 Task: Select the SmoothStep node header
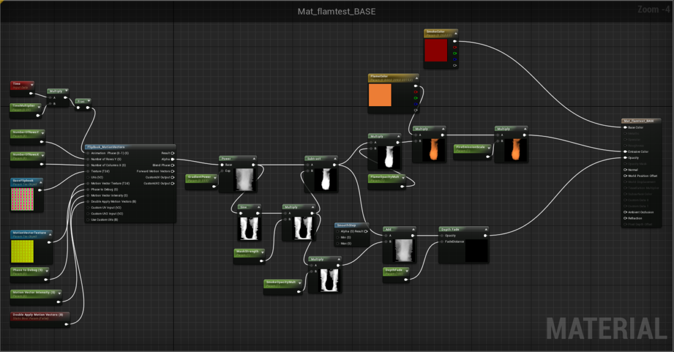347,226
